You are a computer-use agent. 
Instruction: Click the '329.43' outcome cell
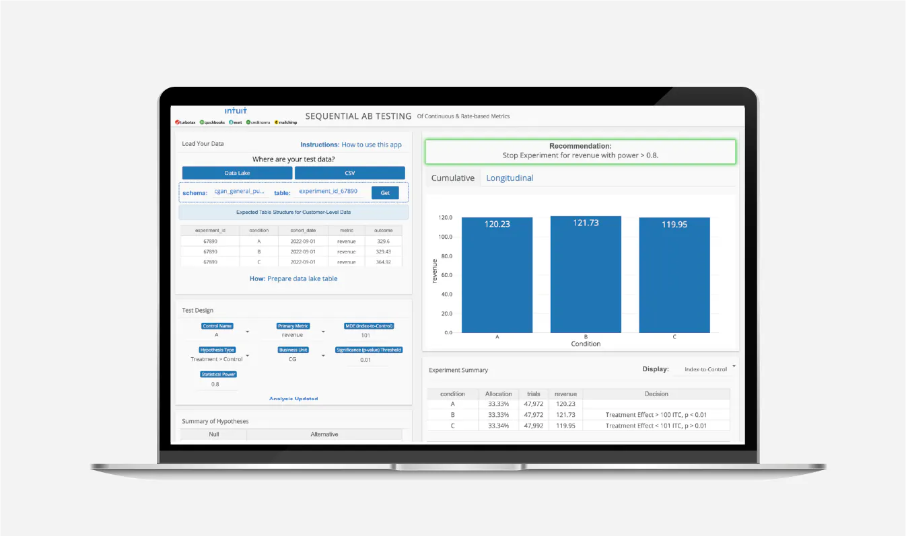tap(384, 252)
